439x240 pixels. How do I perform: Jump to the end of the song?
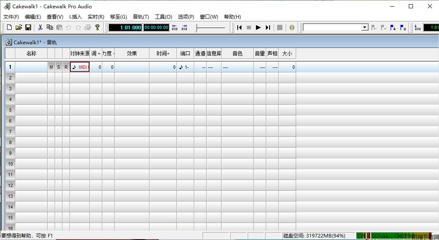pos(268,27)
